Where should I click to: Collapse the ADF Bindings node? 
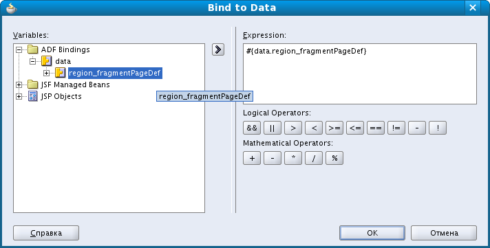point(19,49)
